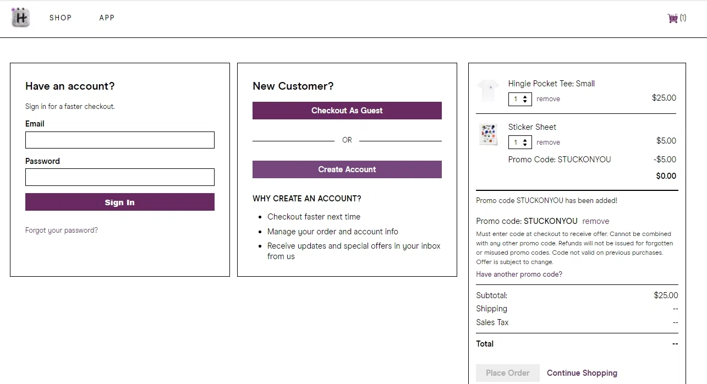Image resolution: width=707 pixels, height=384 pixels.
Task: Click Have another promo code link
Action: point(519,274)
